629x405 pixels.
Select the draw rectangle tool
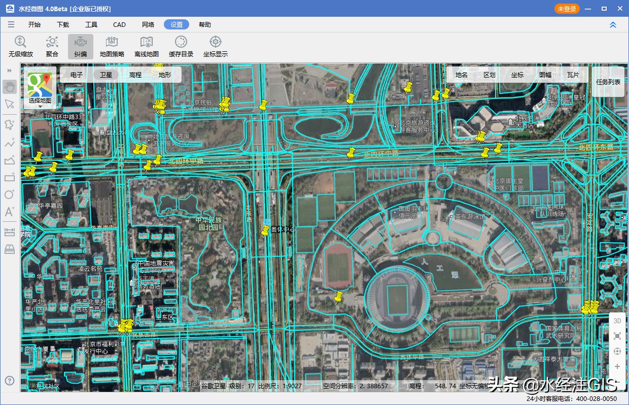point(10,177)
